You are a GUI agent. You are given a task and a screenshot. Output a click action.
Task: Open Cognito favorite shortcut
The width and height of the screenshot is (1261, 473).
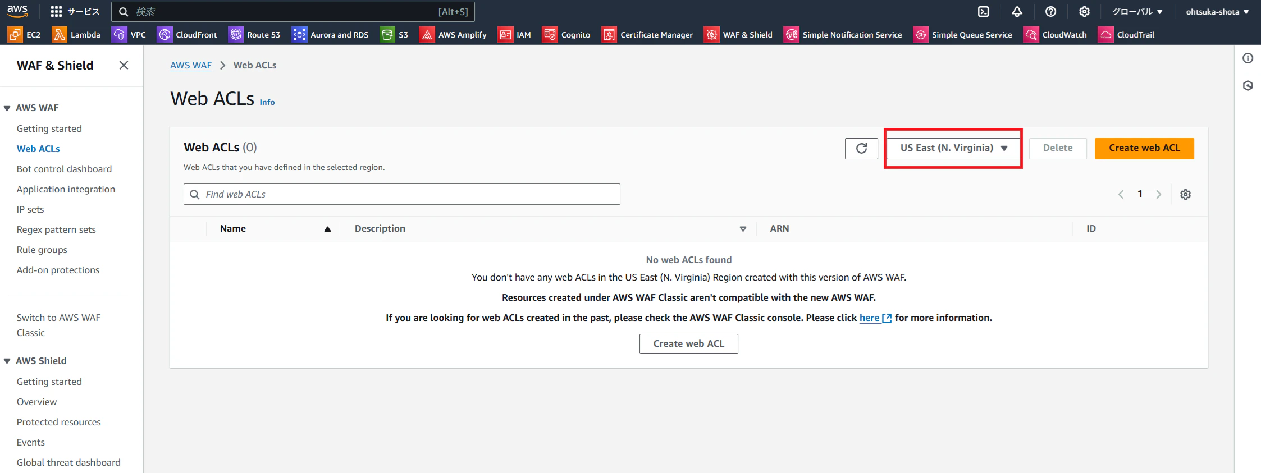click(x=566, y=35)
